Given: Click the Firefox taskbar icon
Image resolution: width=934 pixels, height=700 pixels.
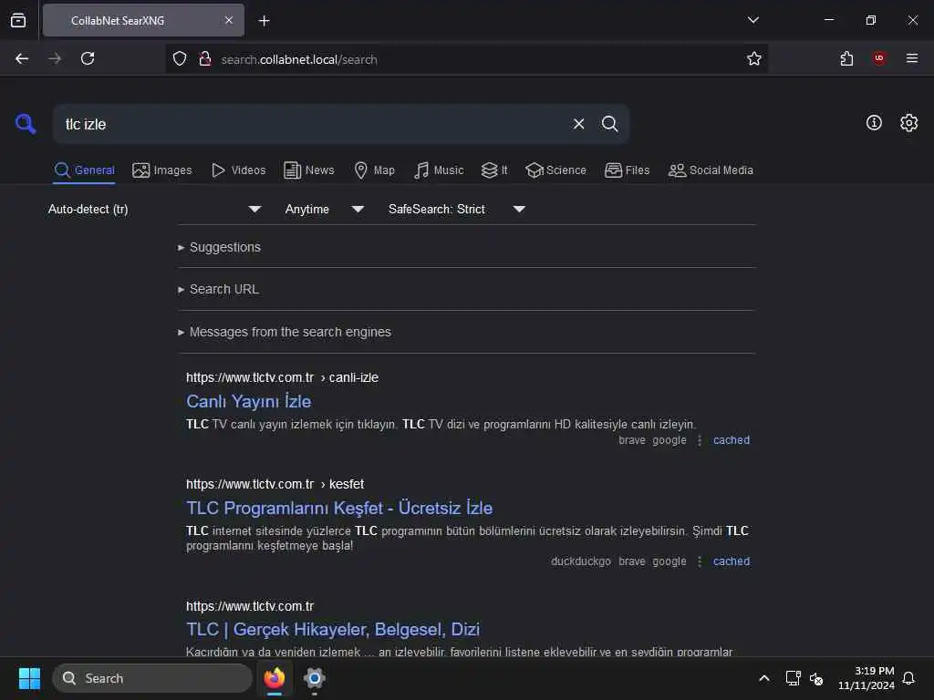Looking at the screenshot, I should click(x=274, y=678).
